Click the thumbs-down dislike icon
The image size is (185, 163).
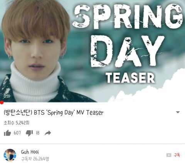pyautogui.click(x=29, y=133)
